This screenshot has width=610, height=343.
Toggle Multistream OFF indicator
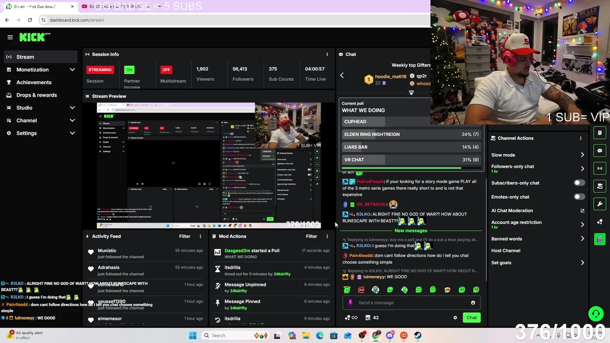(166, 70)
